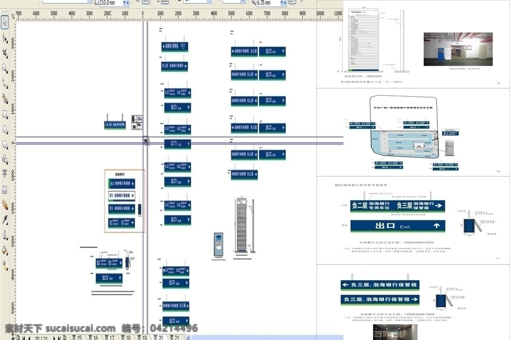Switch to page tab 15
Image resolution: width=510 pixels, height=340 pixels.
coord(77,338)
